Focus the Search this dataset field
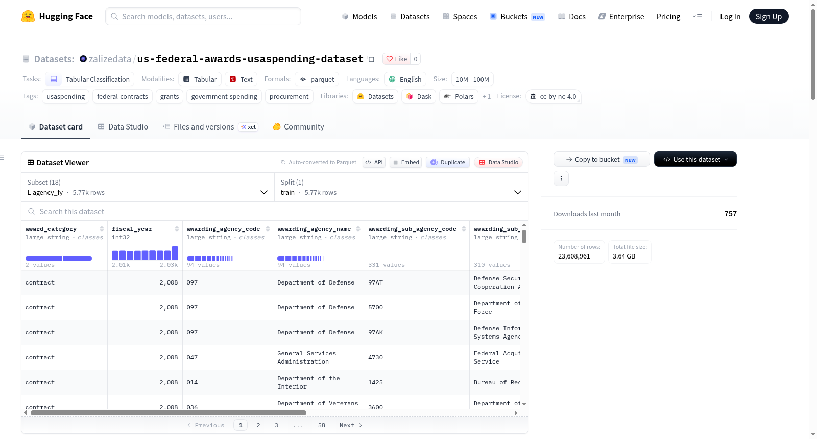 pos(275,211)
